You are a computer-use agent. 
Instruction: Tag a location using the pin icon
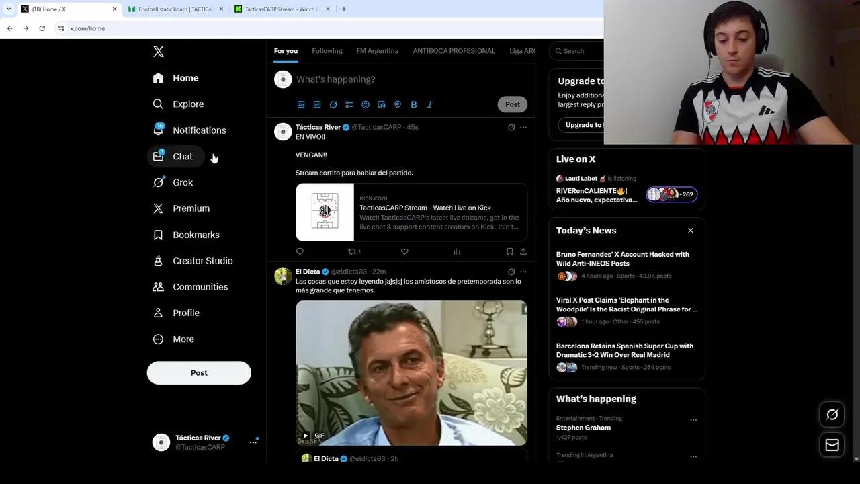pos(398,104)
